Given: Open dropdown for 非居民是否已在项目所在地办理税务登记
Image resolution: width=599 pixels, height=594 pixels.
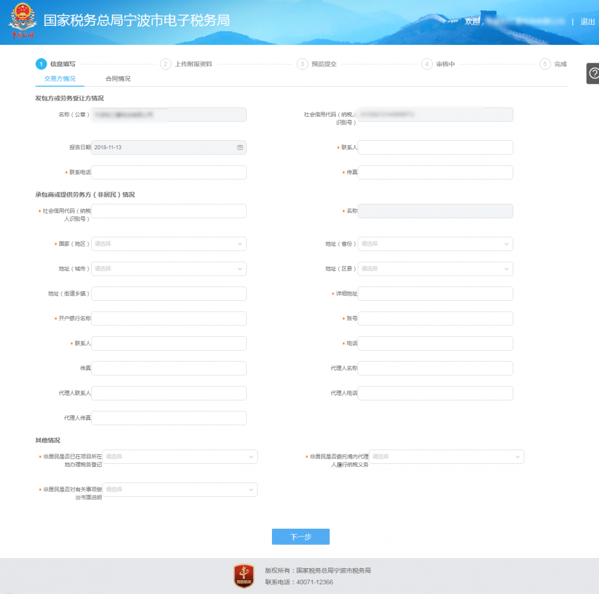Looking at the screenshot, I should coord(180,457).
